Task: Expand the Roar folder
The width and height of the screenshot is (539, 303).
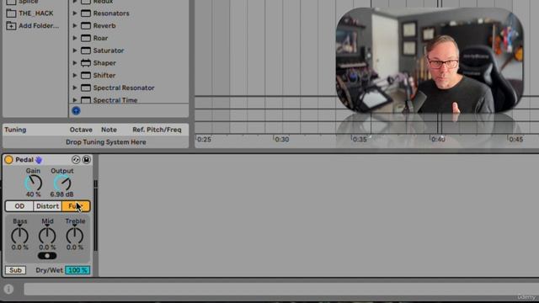Action: [75, 38]
